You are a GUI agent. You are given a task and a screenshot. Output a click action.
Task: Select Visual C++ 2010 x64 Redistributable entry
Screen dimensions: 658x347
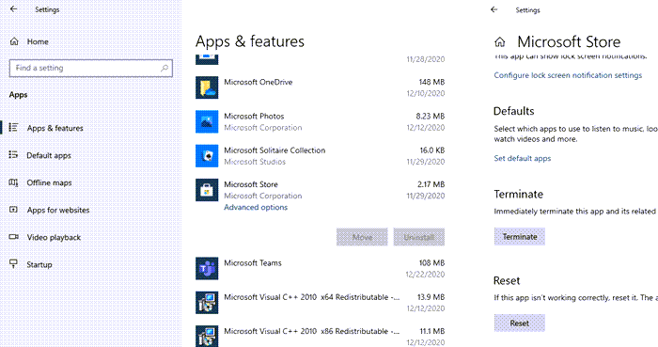(320, 303)
